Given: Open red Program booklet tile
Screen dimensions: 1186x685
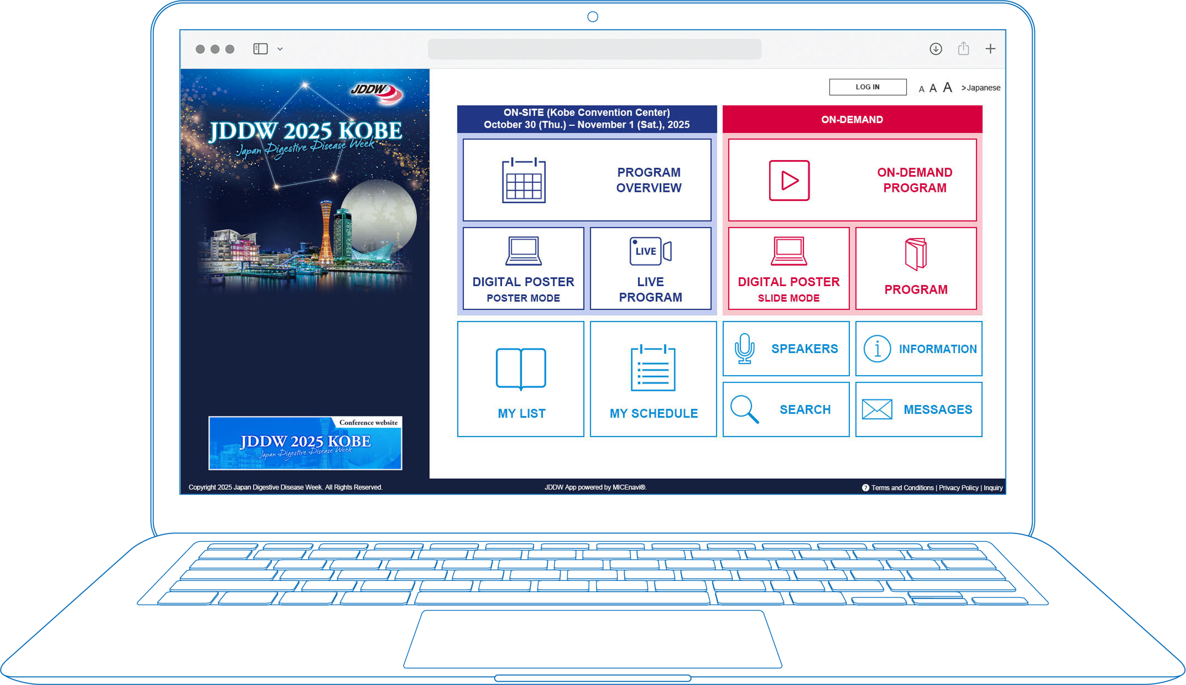Looking at the screenshot, I should point(915,268).
